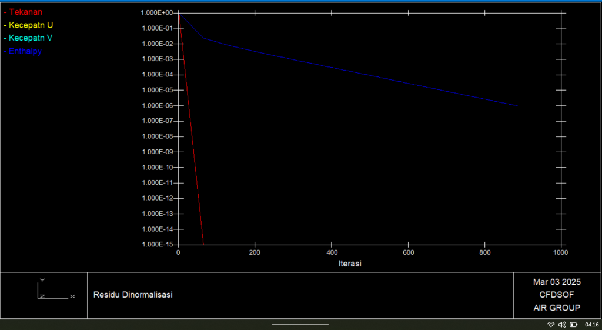Viewport: 602px width, 330px height.
Task: Click the 1.000E+00 y-axis tick label
Action: pos(157,13)
